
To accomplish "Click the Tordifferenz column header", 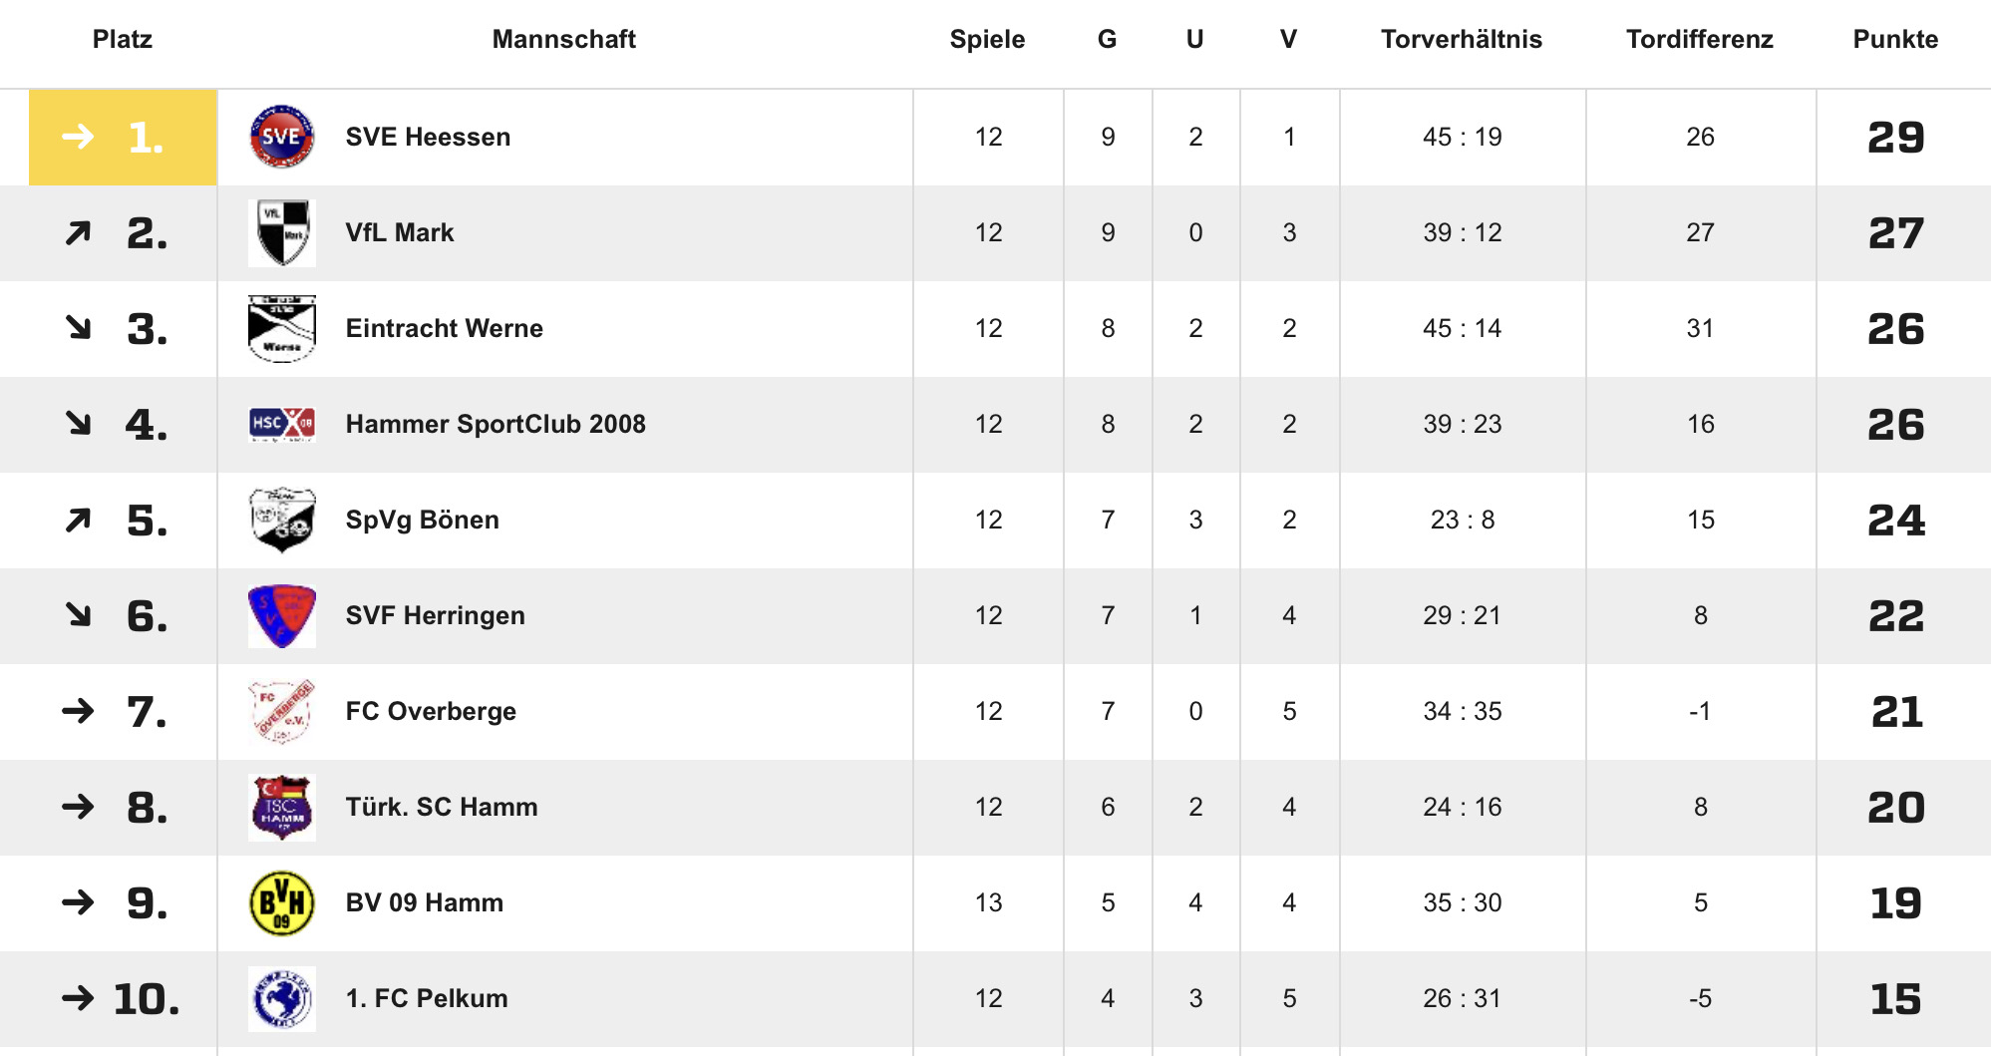I will (x=1700, y=39).
